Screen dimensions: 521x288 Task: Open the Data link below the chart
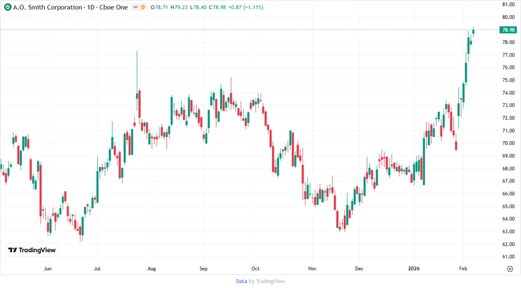pos(241,281)
